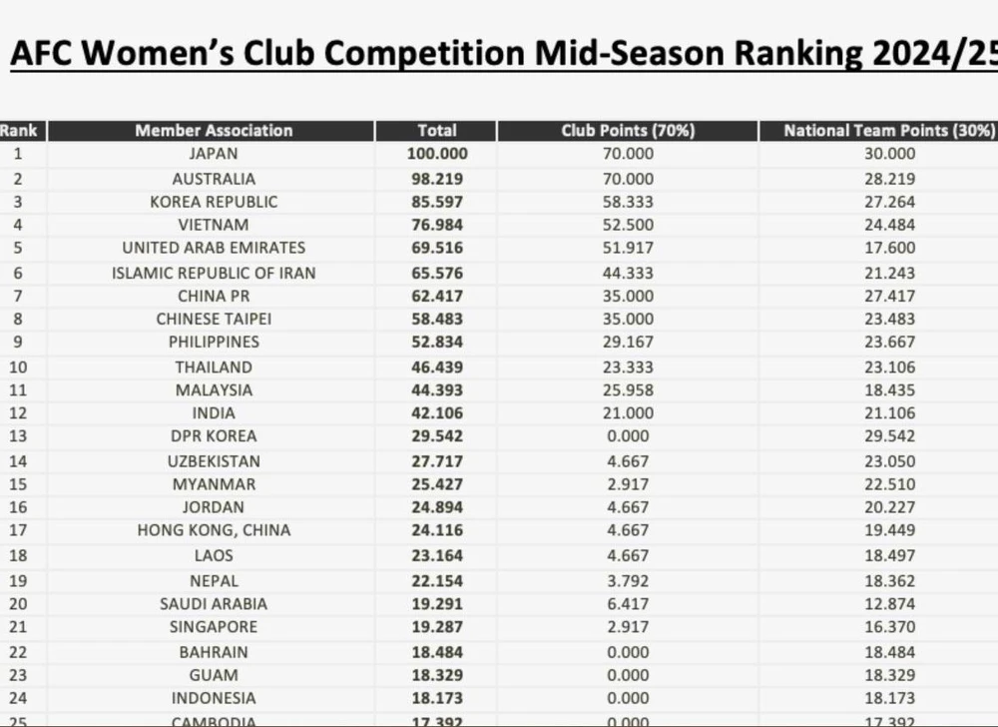Click the Club Points (70%) column header
The width and height of the screenshot is (998, 727).
pos(628,130)
